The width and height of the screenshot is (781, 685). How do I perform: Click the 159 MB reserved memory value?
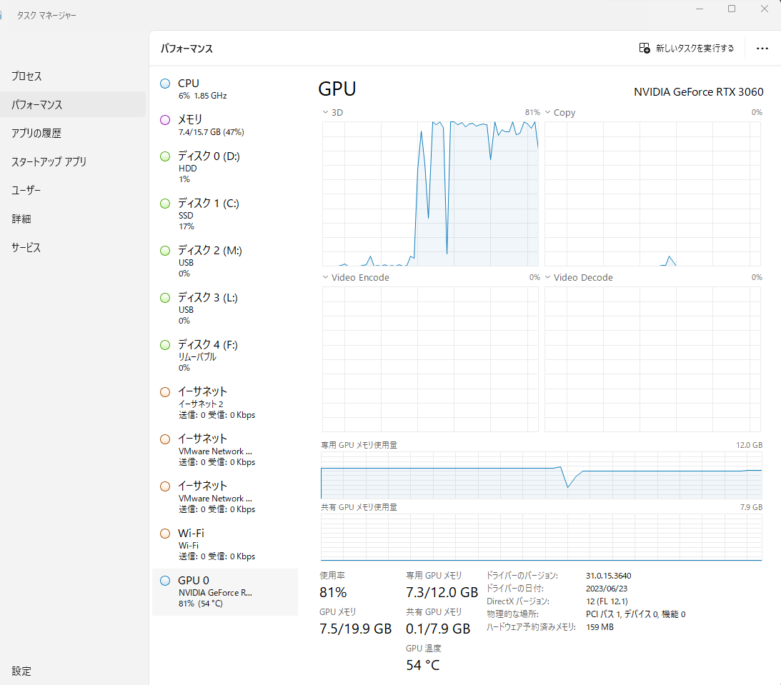600,627
